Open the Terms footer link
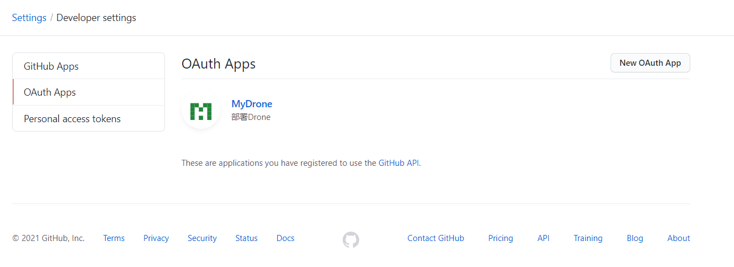 (114, 238)
